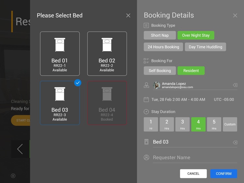Click the Stay Duration clock icon
This screenshot has width=244, height=183.
click(146, 112)
